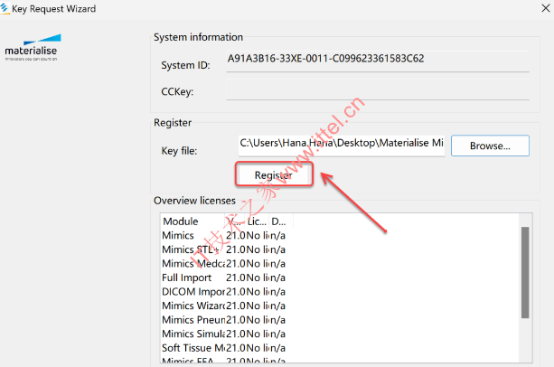Select the Mimics Medcad license row
554x367 pixels.
223,264
